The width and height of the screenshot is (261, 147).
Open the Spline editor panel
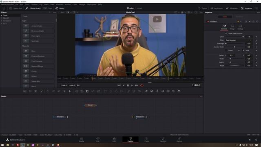(202, 8)
